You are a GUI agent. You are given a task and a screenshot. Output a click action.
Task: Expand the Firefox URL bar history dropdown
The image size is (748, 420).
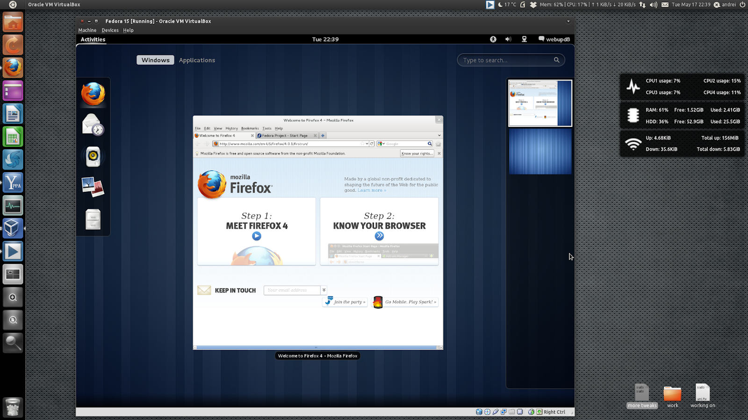pyautogui.click(x=367, y=144)
